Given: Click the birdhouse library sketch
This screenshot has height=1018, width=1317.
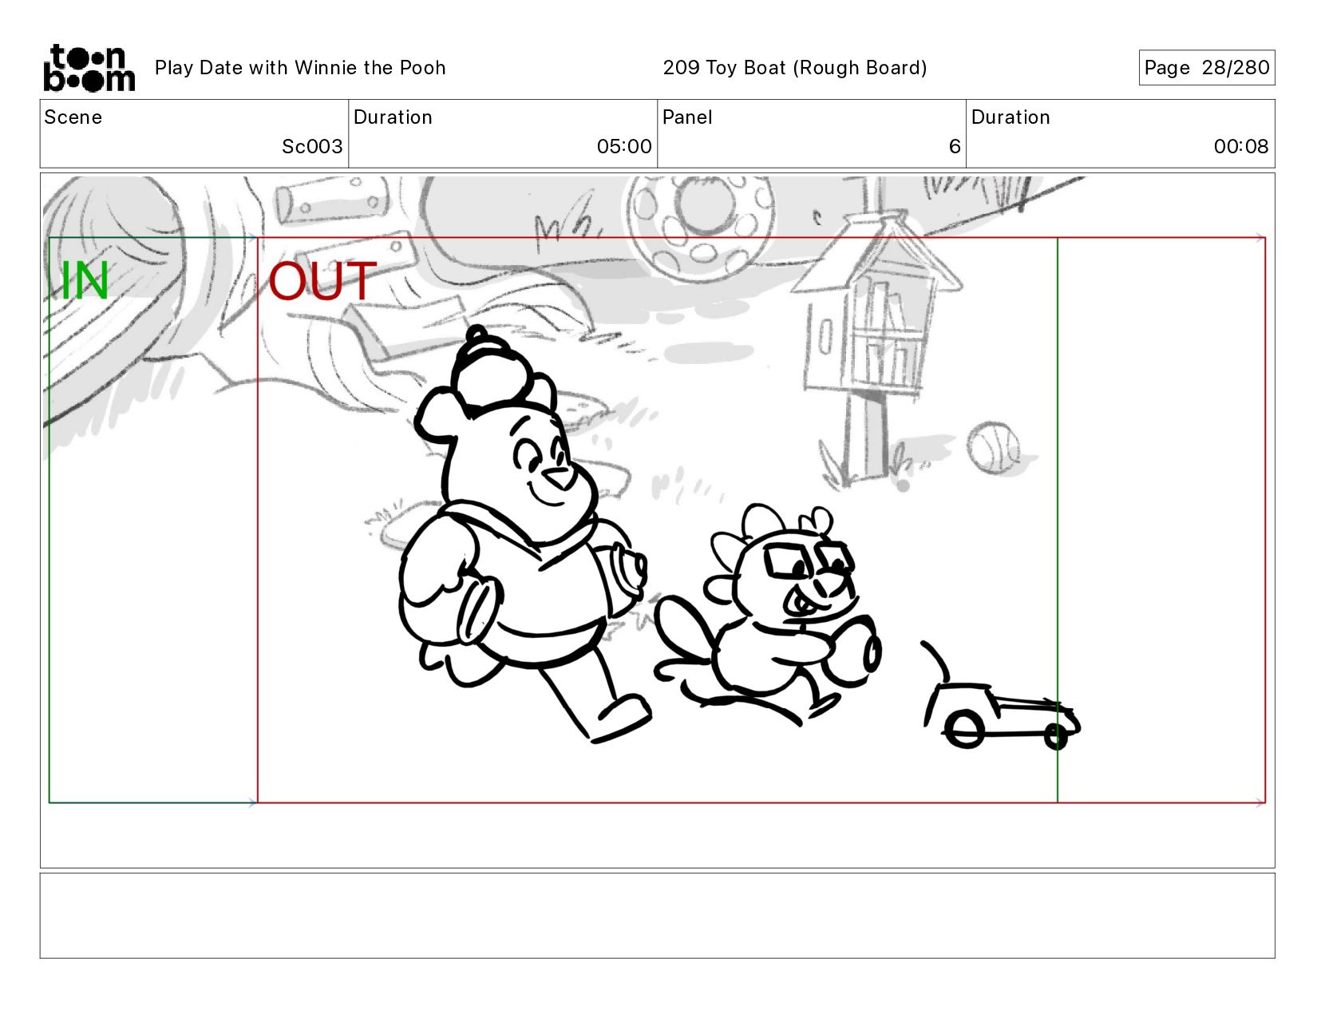Looking at the screenshot, I should 878,347.
